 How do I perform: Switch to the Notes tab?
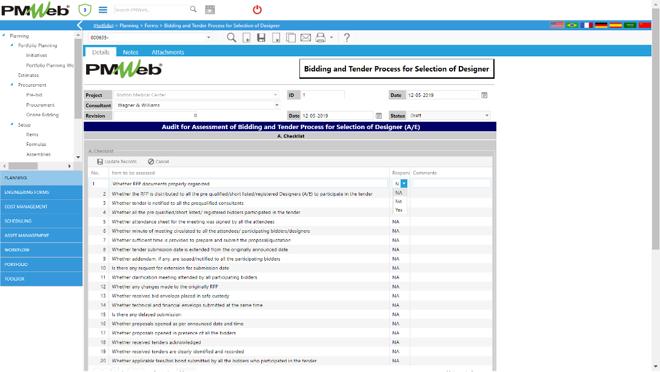point(131,52)
